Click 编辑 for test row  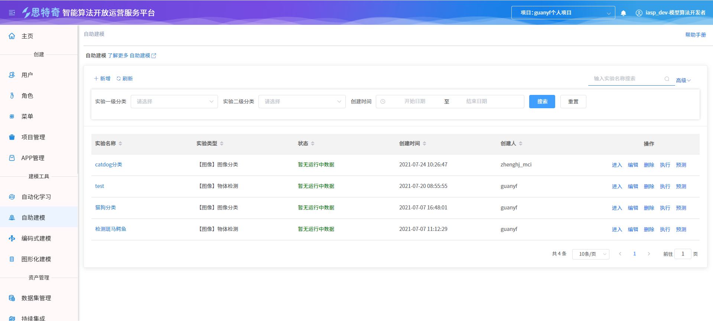633,186
